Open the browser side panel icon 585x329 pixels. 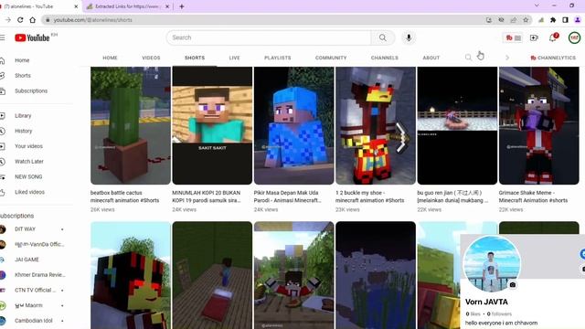pos(565,20)
